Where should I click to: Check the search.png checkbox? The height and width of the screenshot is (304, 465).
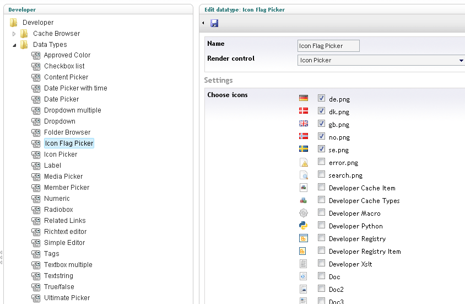(321, 174)
